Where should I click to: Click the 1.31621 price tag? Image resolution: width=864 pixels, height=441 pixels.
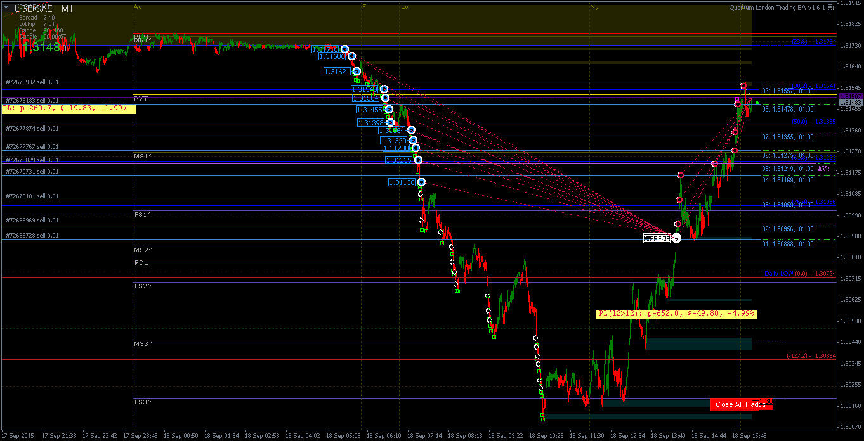tap(337, 72)
